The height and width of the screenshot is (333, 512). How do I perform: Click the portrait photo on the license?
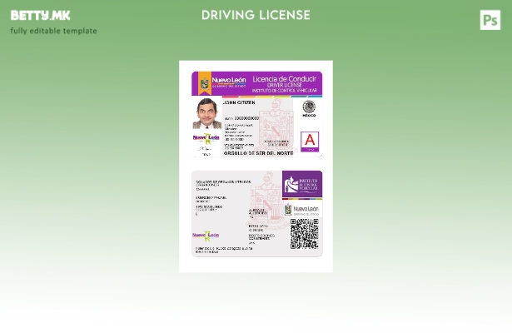[x=206, y=113]
